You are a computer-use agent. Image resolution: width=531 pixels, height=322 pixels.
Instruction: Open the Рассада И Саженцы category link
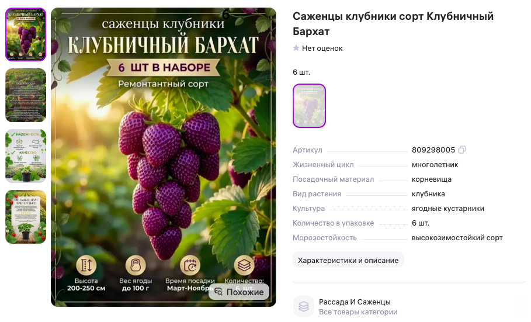coord(355,302)
